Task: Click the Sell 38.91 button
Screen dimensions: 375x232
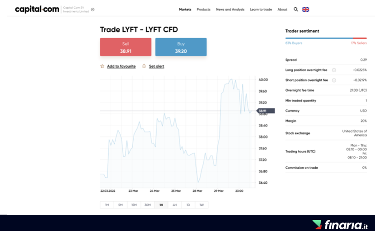Action: coord(126,47)
